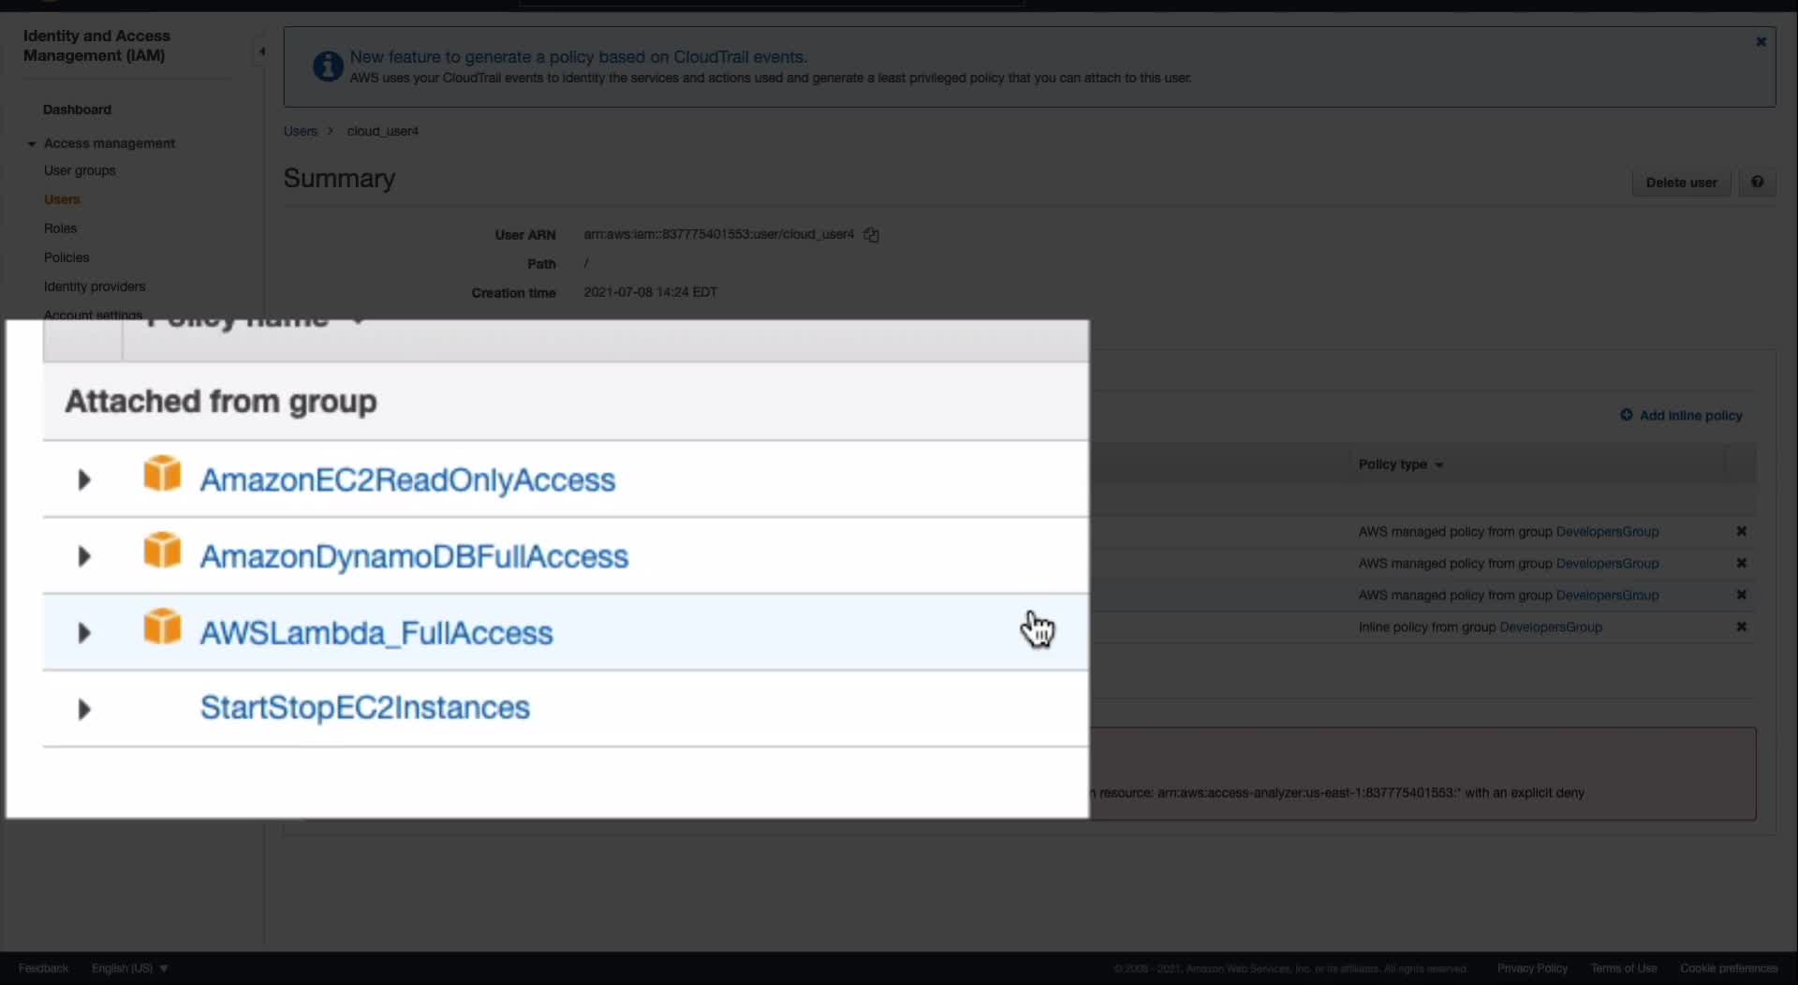This screenshot has height=985, width=1798.
Task: Open the AWSLambda_FullAccess policy link
Action: pyautogui.click(x=376, y=634)
